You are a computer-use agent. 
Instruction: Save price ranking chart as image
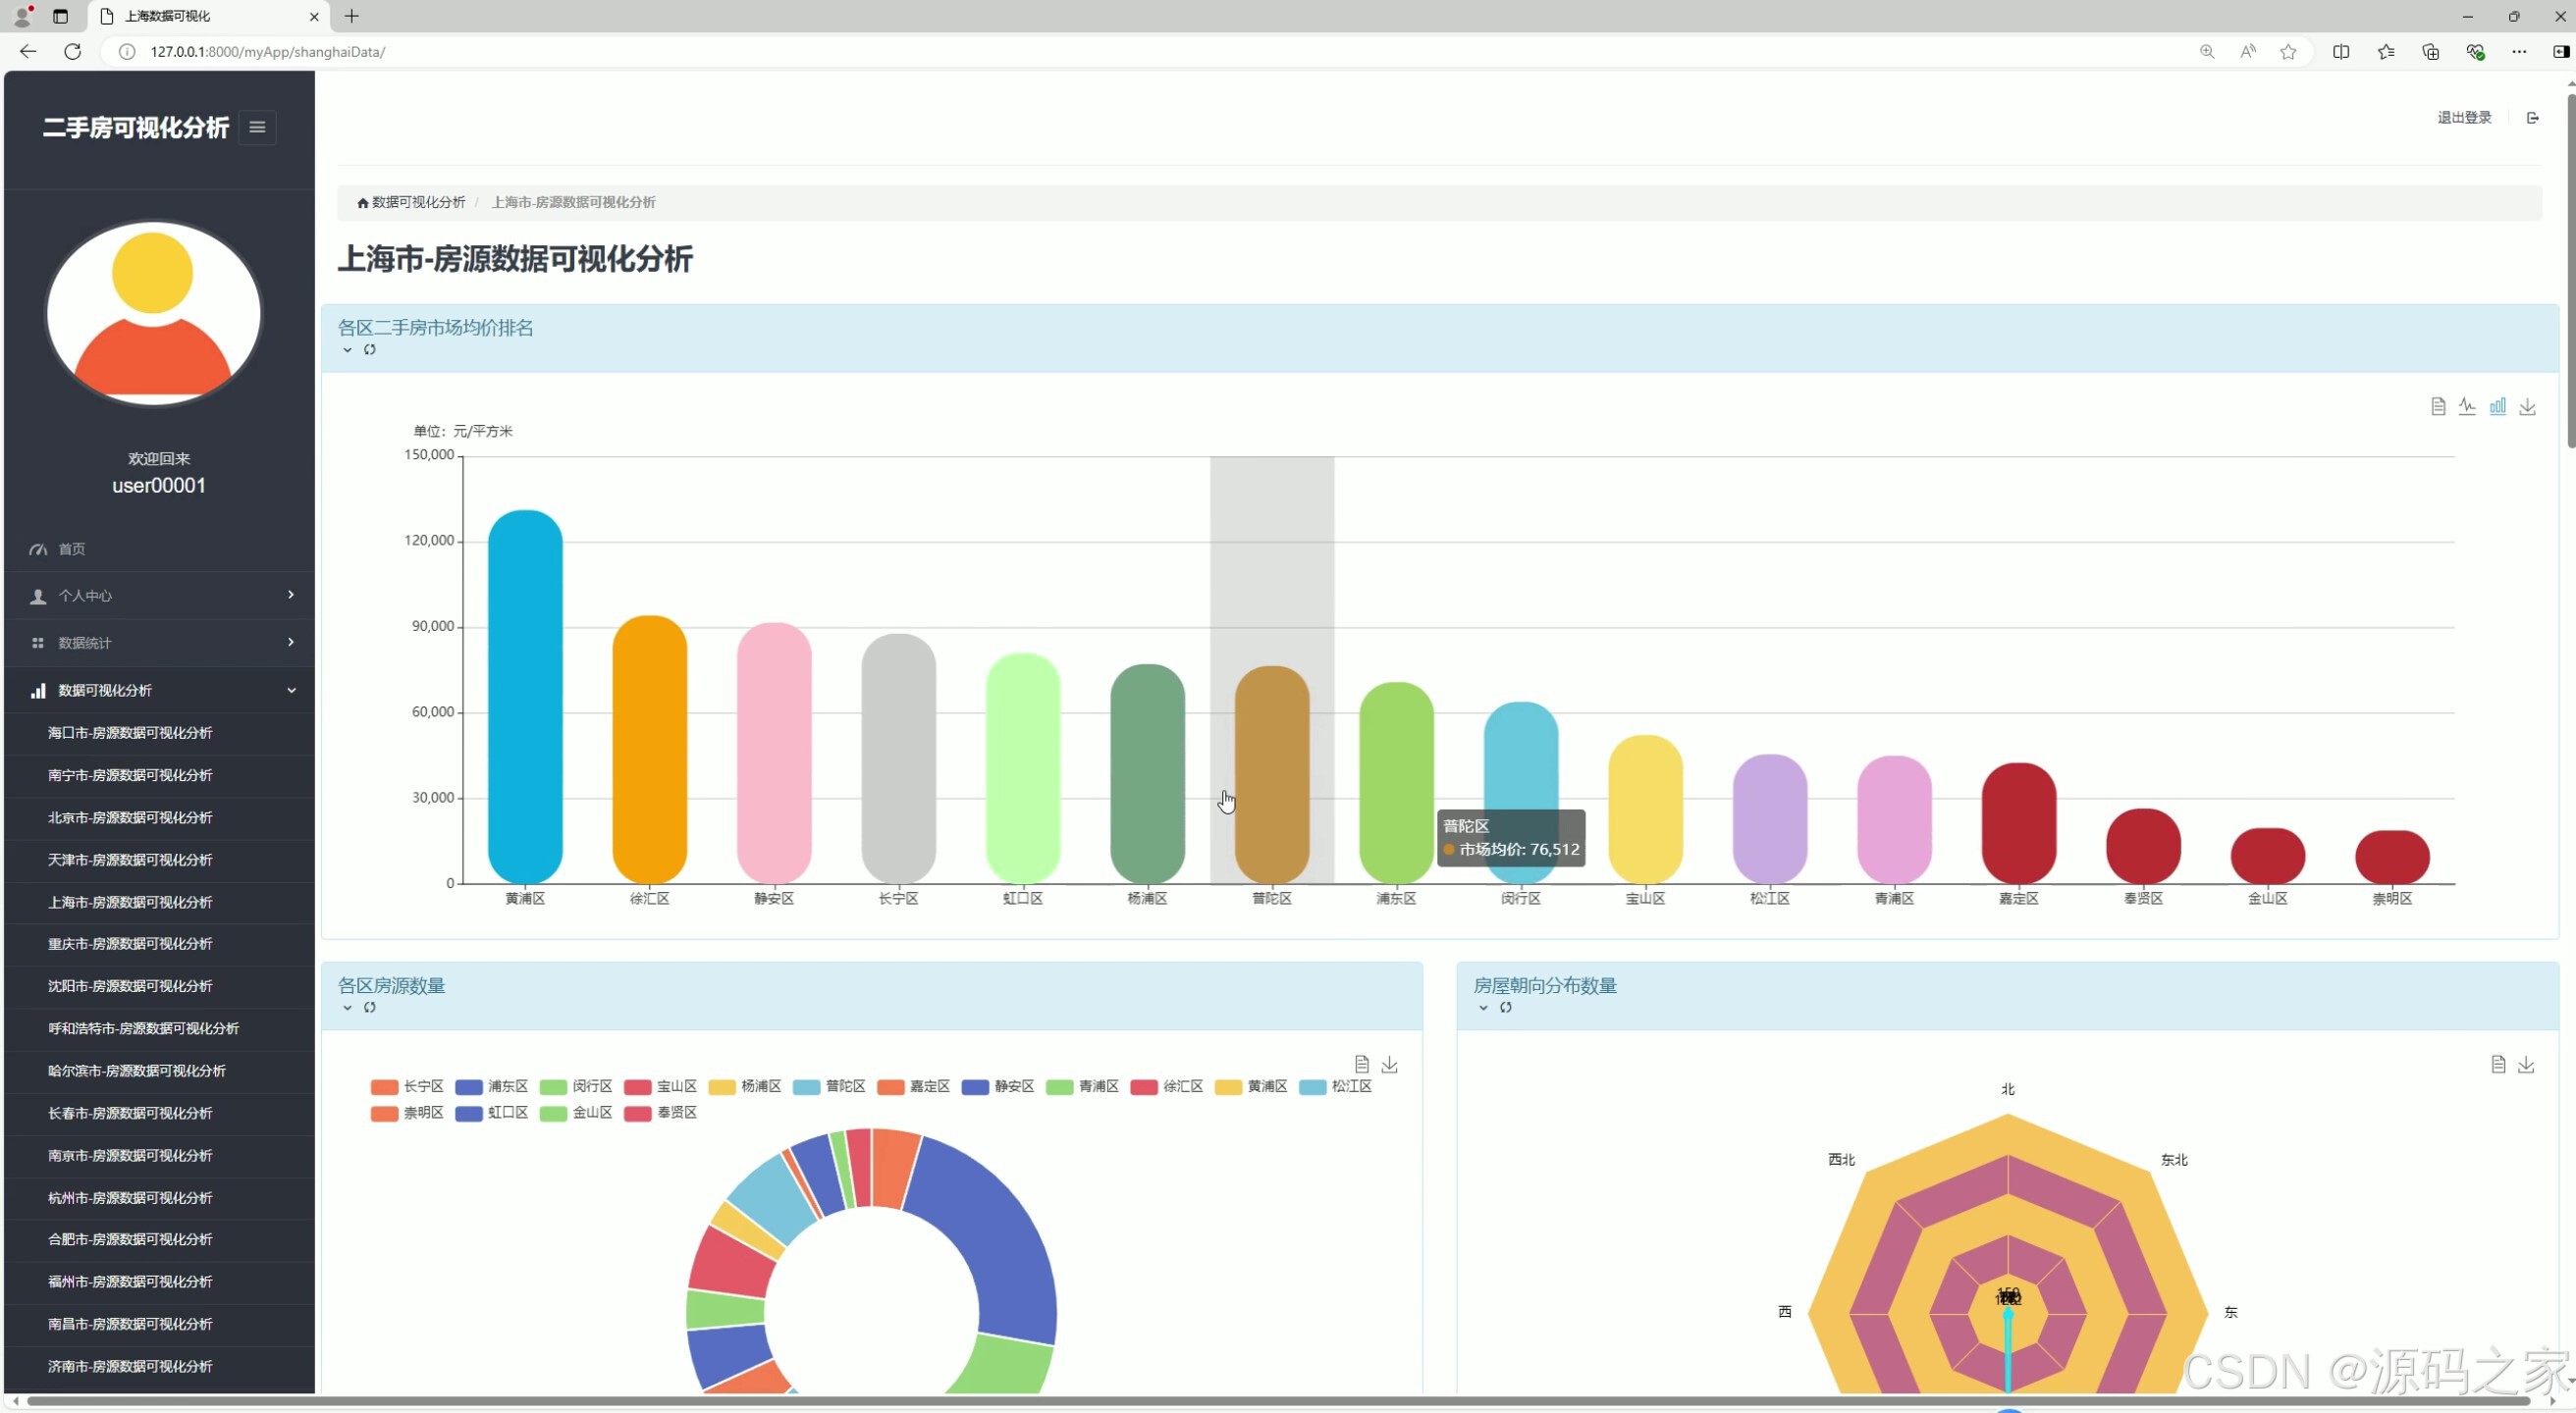click(x=2527, y=406)
